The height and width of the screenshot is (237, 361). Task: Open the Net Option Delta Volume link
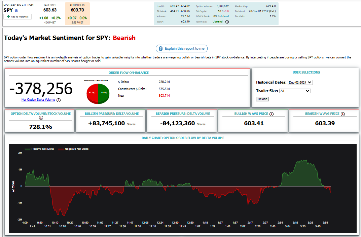tap(38, 100)
